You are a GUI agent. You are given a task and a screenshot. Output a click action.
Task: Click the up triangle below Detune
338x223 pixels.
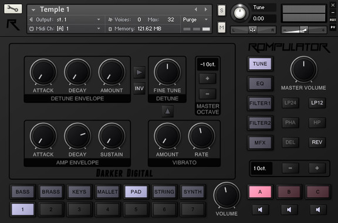tap(167, 112)
